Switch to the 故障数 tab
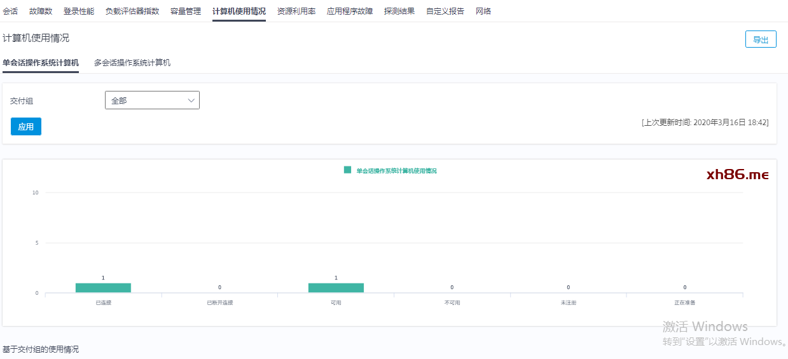The height and width of the screenshot is (359, 788). 41,11
